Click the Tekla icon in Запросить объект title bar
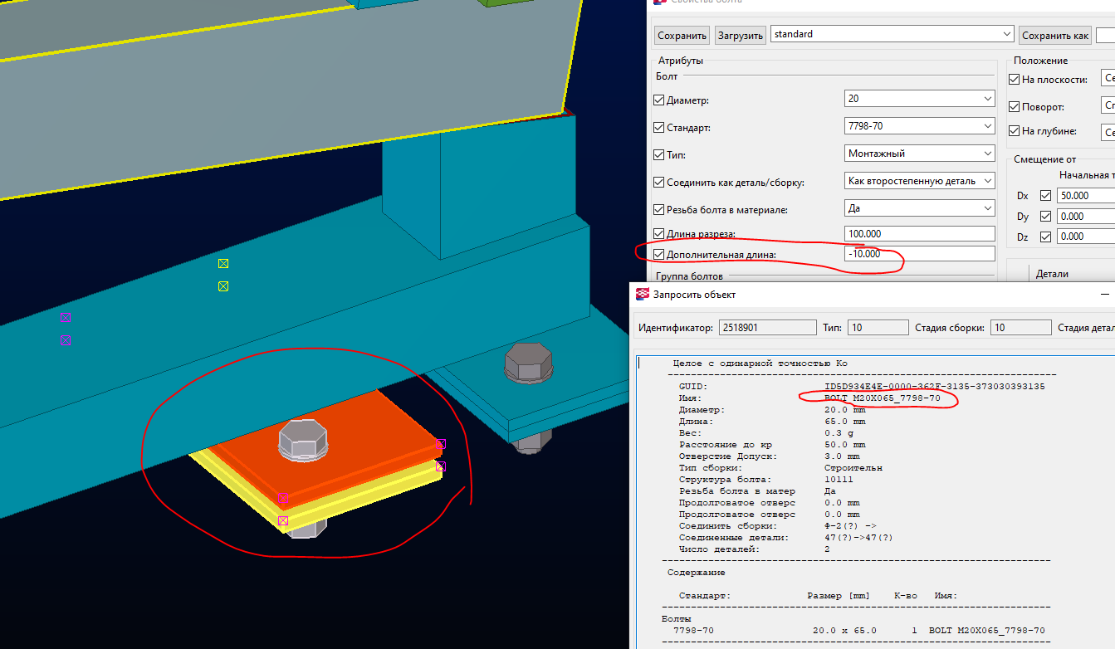This screenshot has height=649, width=1115. coord(643,294)
